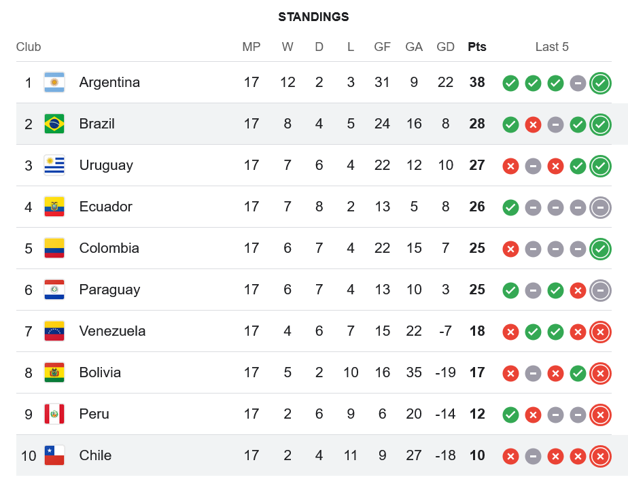This screenshot has height=488, width=628.
Task: Click the Argentina flag icon
Action: coord(54,82)
